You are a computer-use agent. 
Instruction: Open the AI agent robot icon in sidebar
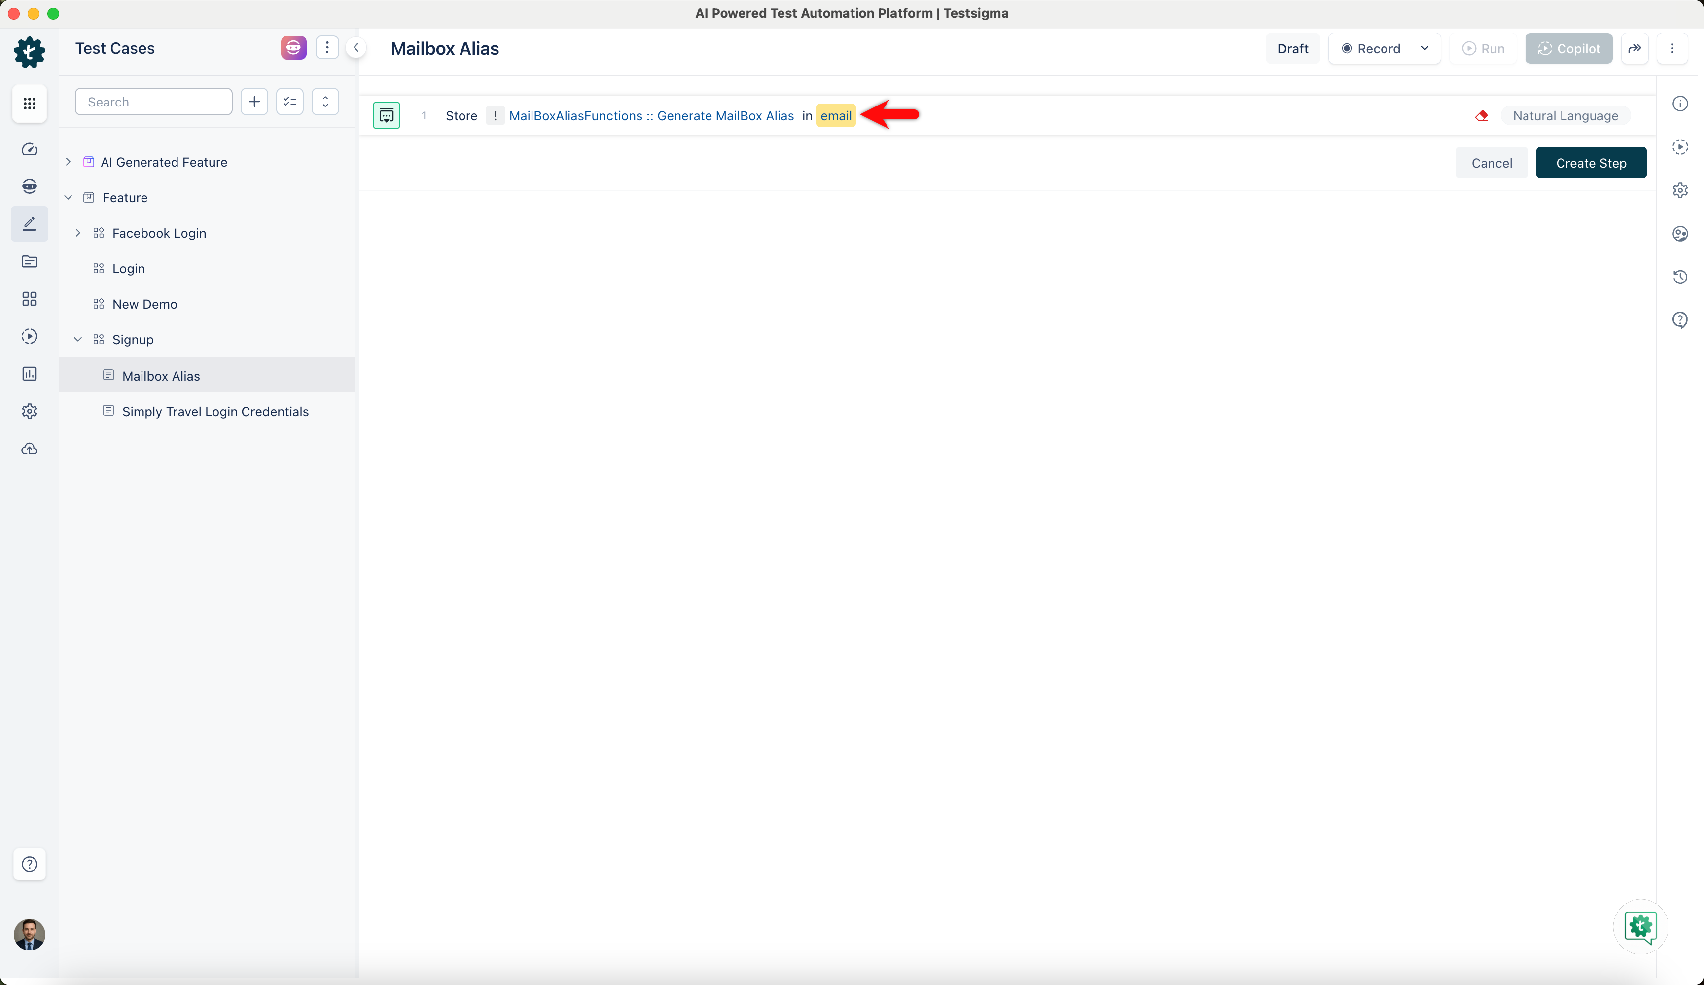coord(29,186)
